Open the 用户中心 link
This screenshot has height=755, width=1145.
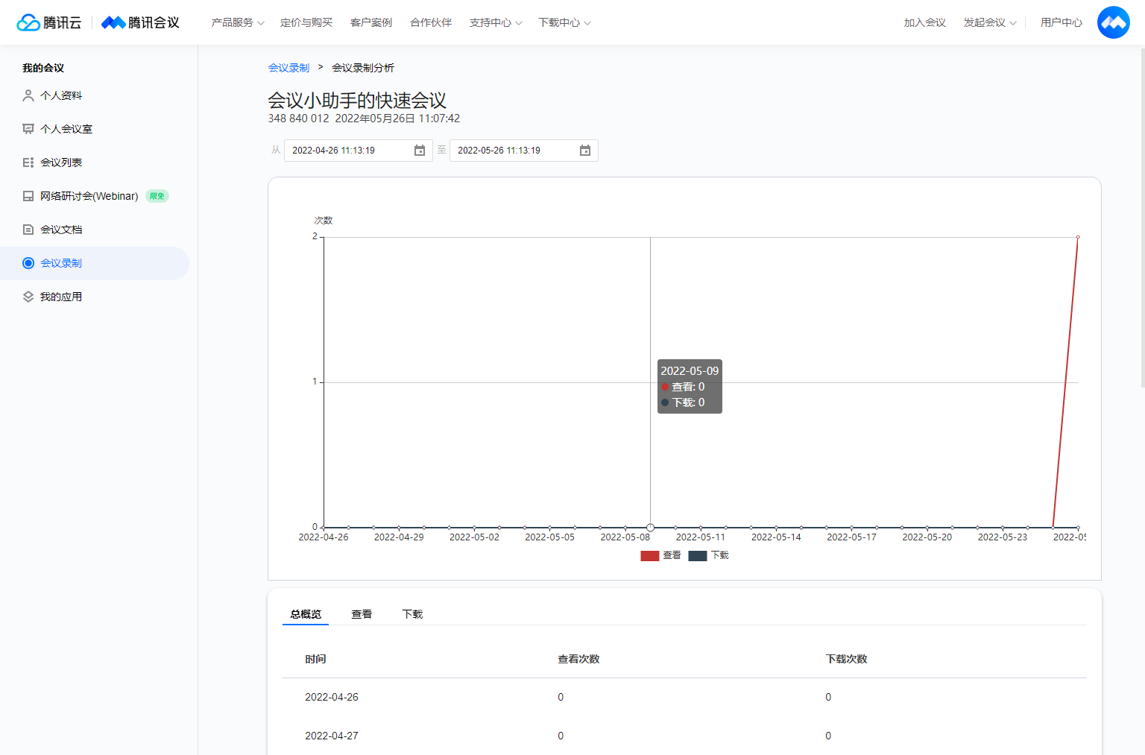coord(1062,22)
